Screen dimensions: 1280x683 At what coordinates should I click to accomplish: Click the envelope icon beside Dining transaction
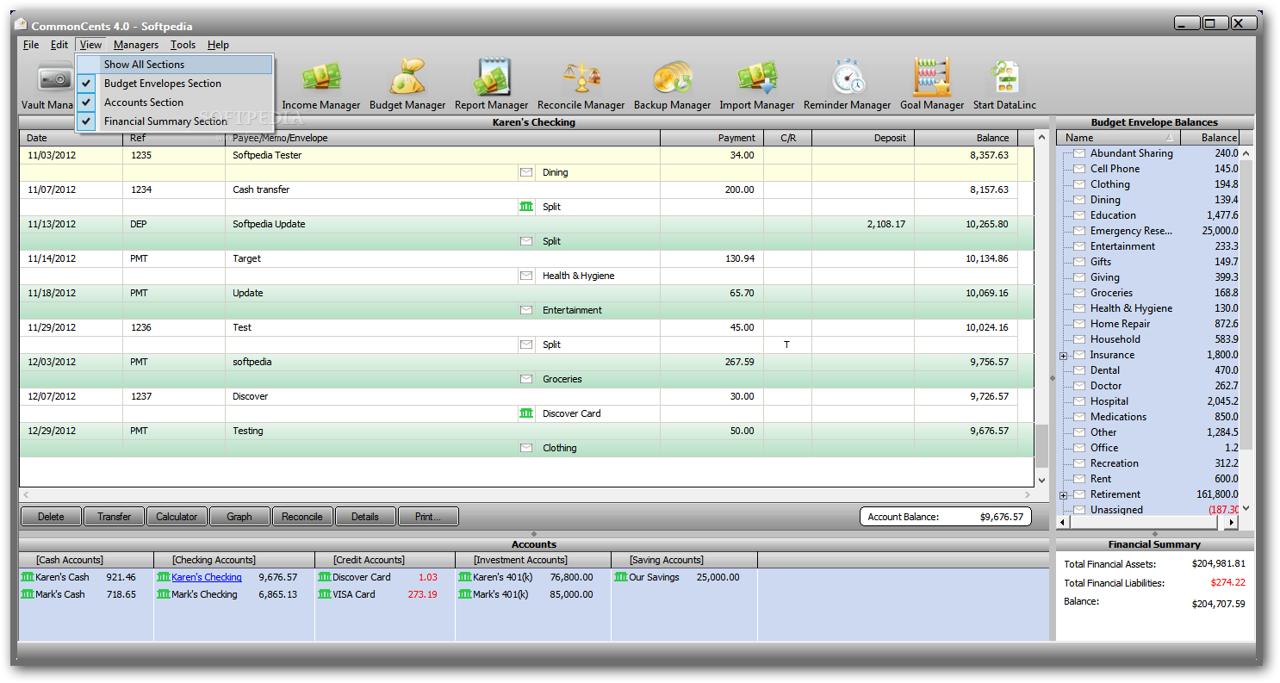click(x=526, y=172)
